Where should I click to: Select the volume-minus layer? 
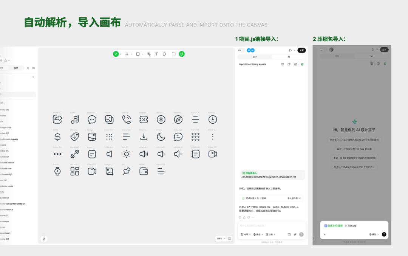tap(7, 163)
